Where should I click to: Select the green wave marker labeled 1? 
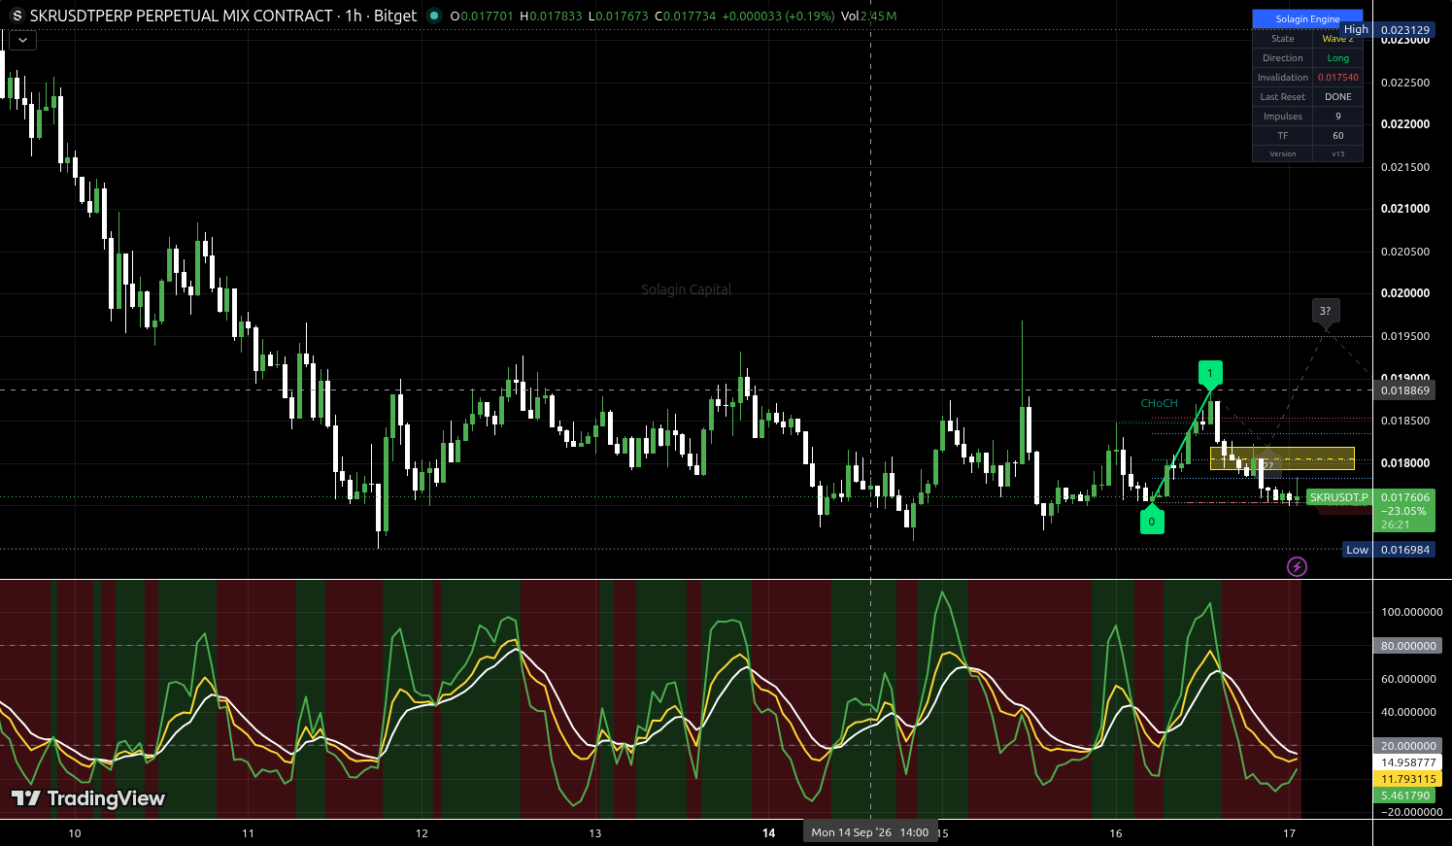[1210, 374]
